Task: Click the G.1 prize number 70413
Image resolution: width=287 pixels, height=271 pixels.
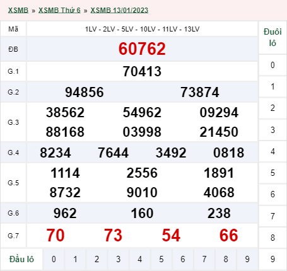Action: [142, 71]
